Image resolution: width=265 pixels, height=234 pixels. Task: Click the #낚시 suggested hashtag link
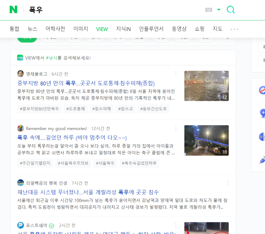click(52, 58)
